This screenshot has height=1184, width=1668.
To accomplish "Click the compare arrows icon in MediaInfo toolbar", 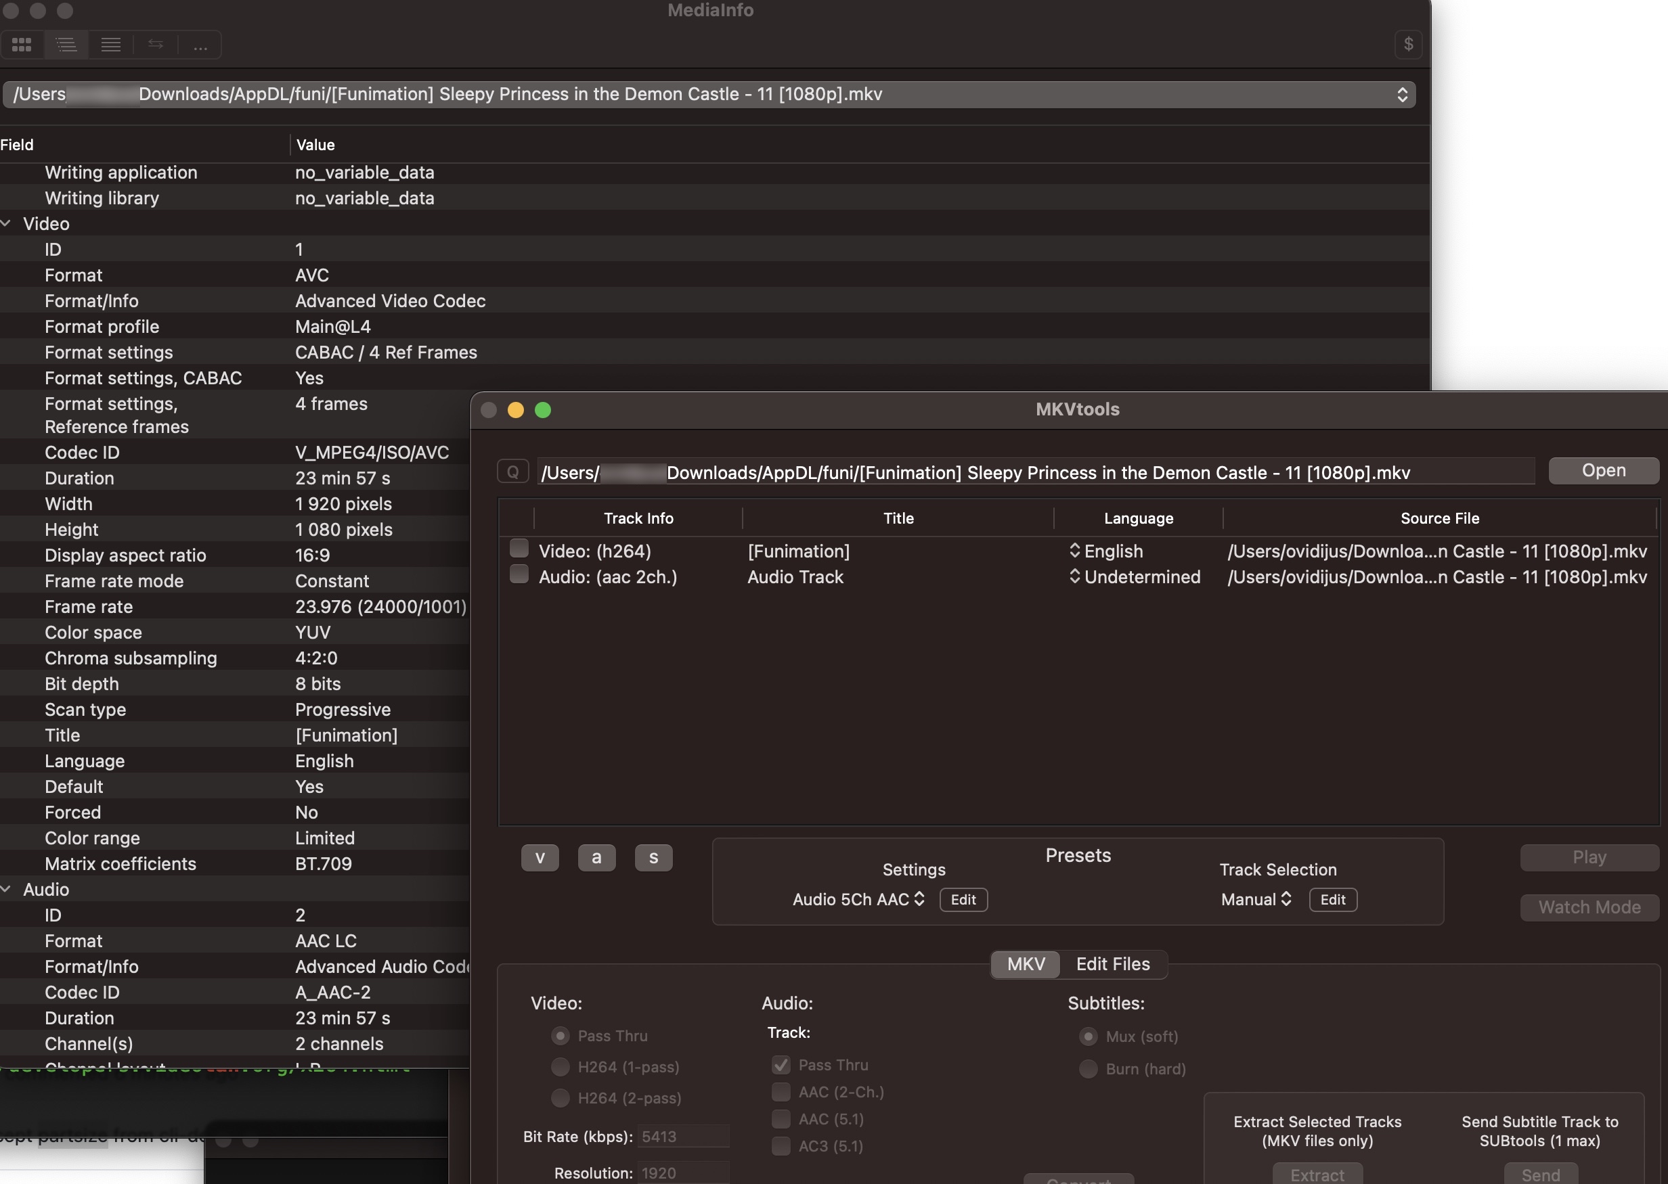I will click(155, 45).
